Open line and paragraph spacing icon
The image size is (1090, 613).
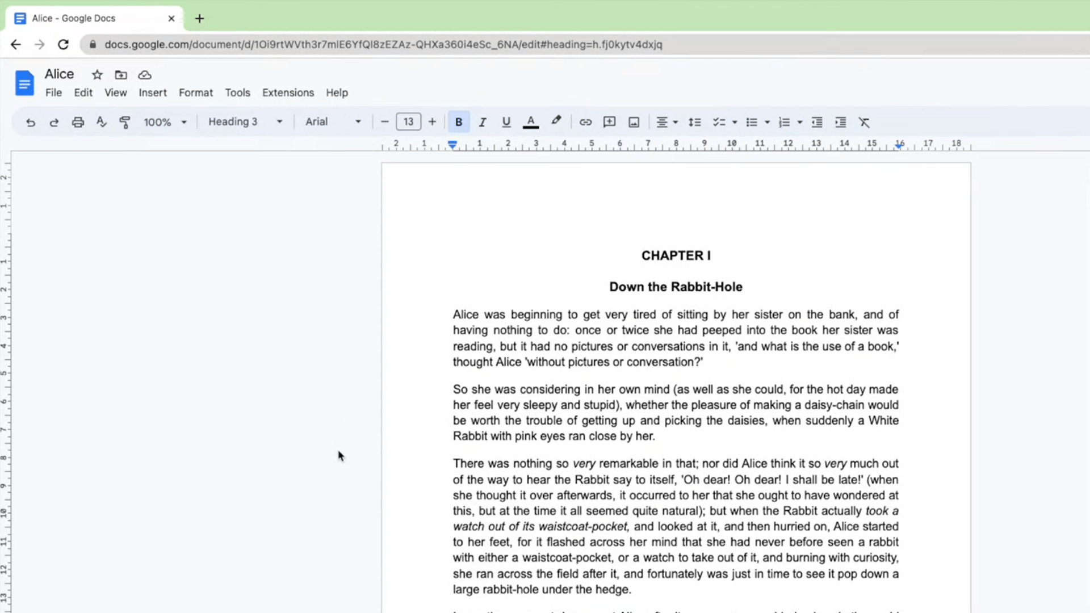[x=695, y=122]
